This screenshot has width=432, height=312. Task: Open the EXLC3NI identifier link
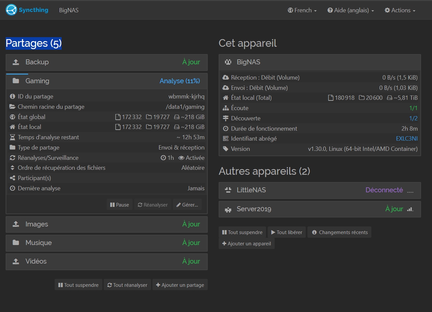click(406, 139)
